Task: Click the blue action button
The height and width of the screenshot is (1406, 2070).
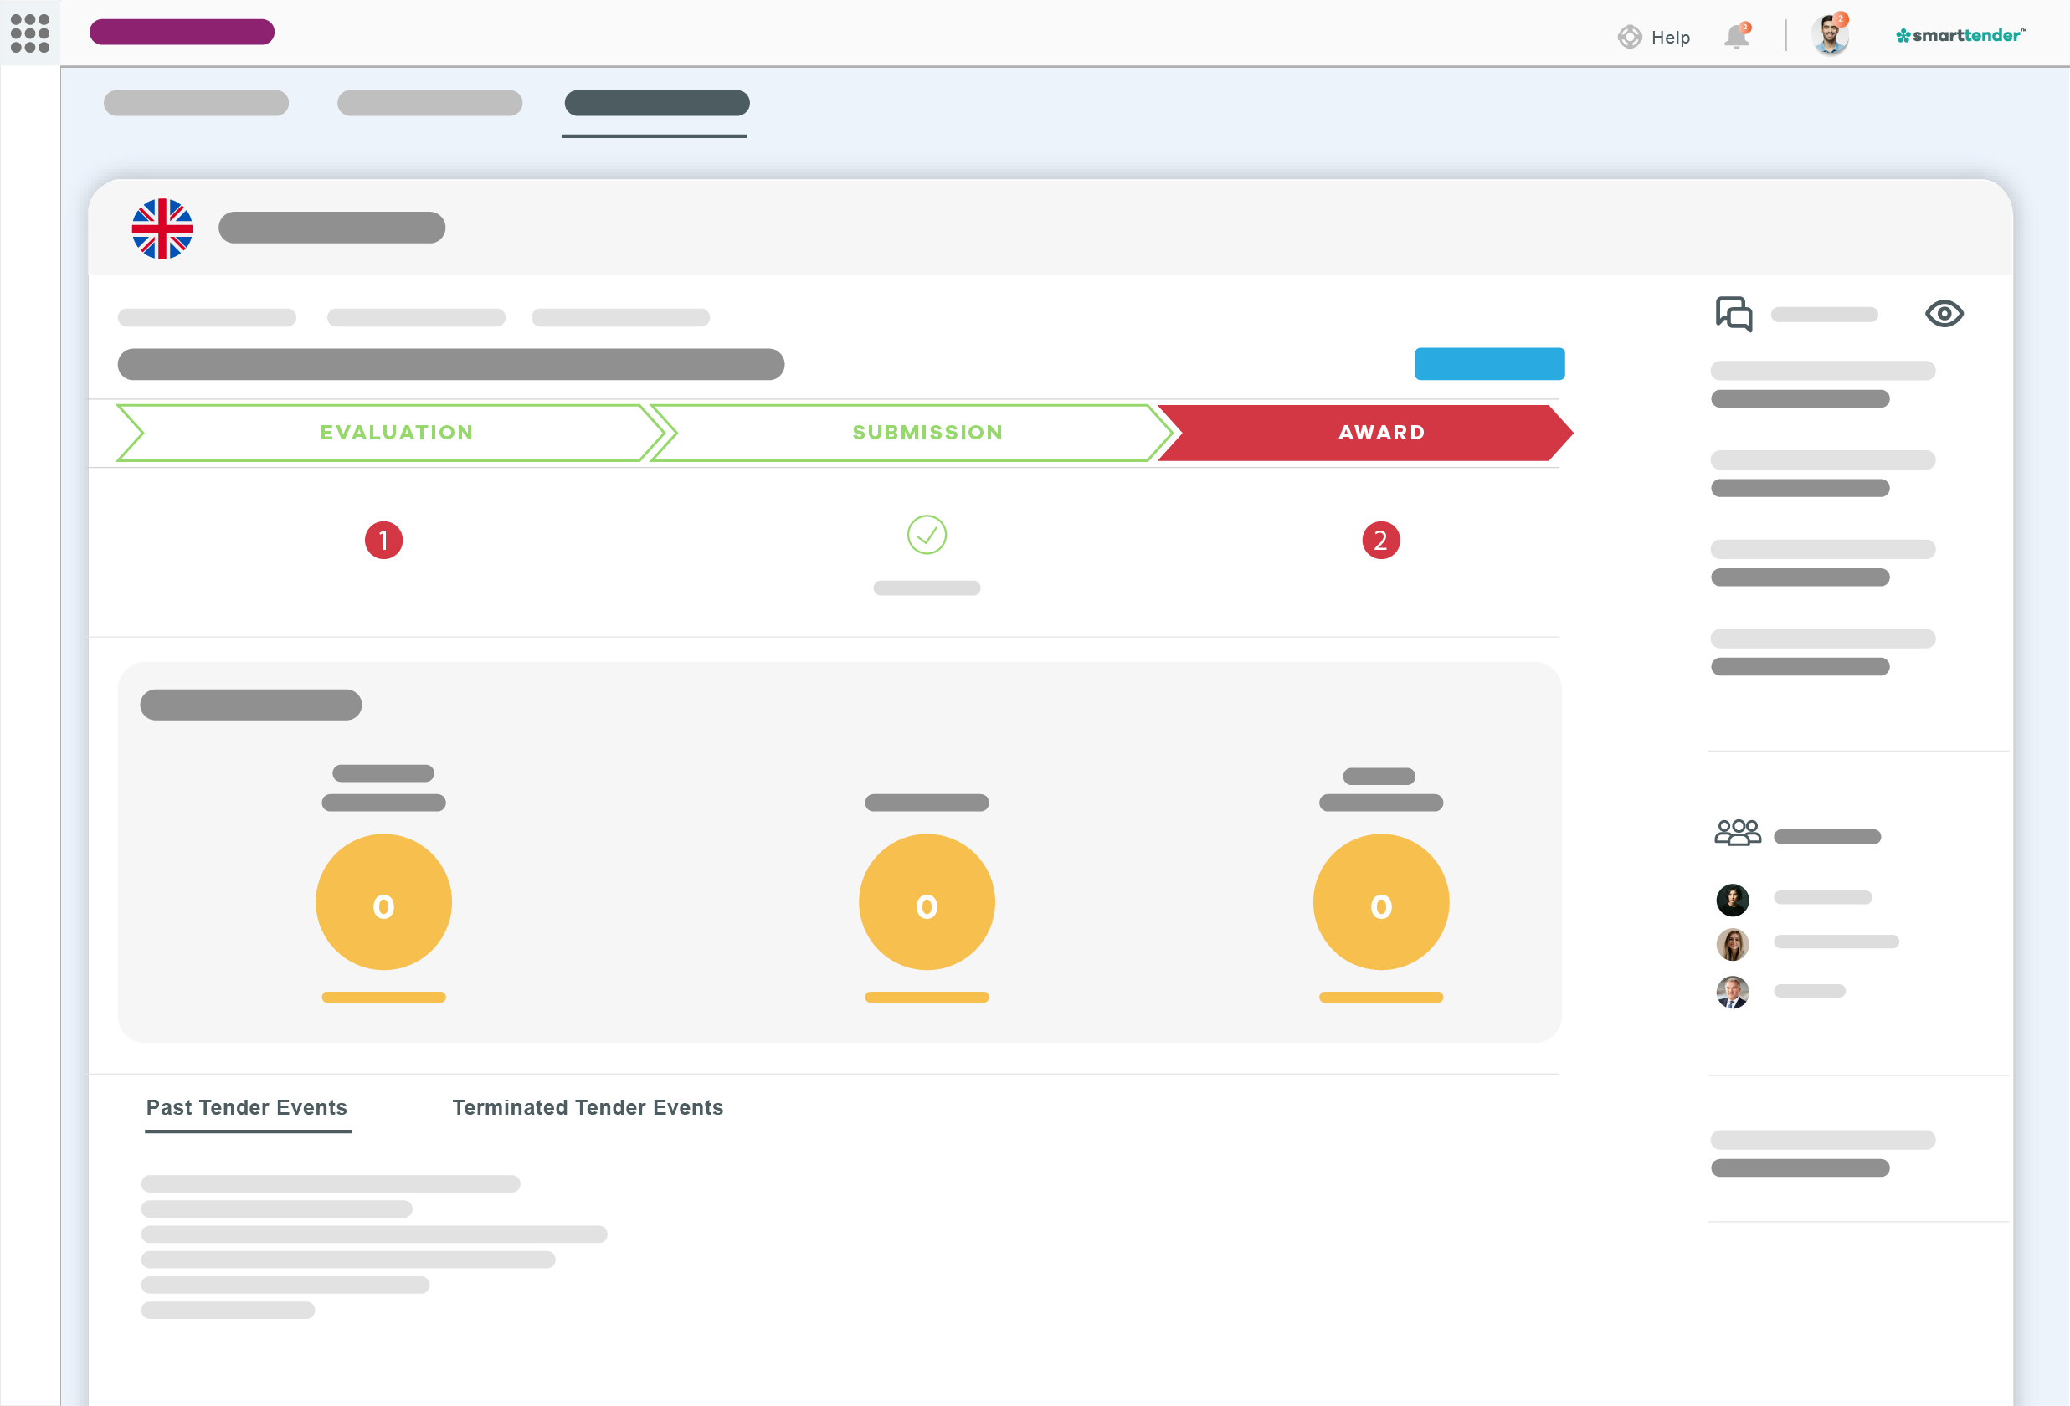Action: (x=1489, y=364)
